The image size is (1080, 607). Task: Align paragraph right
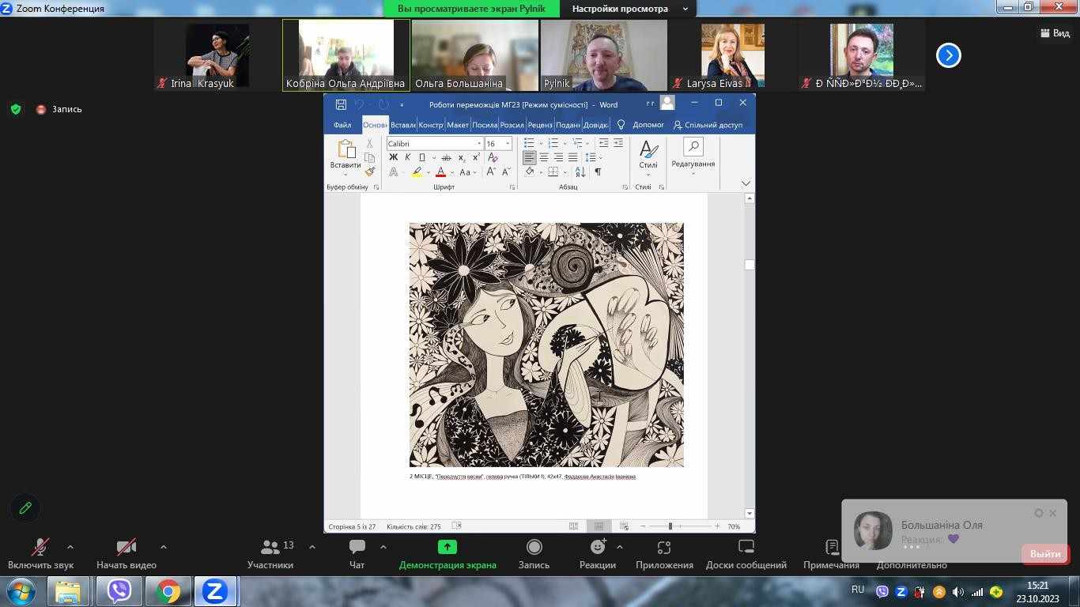click(558, 157)
